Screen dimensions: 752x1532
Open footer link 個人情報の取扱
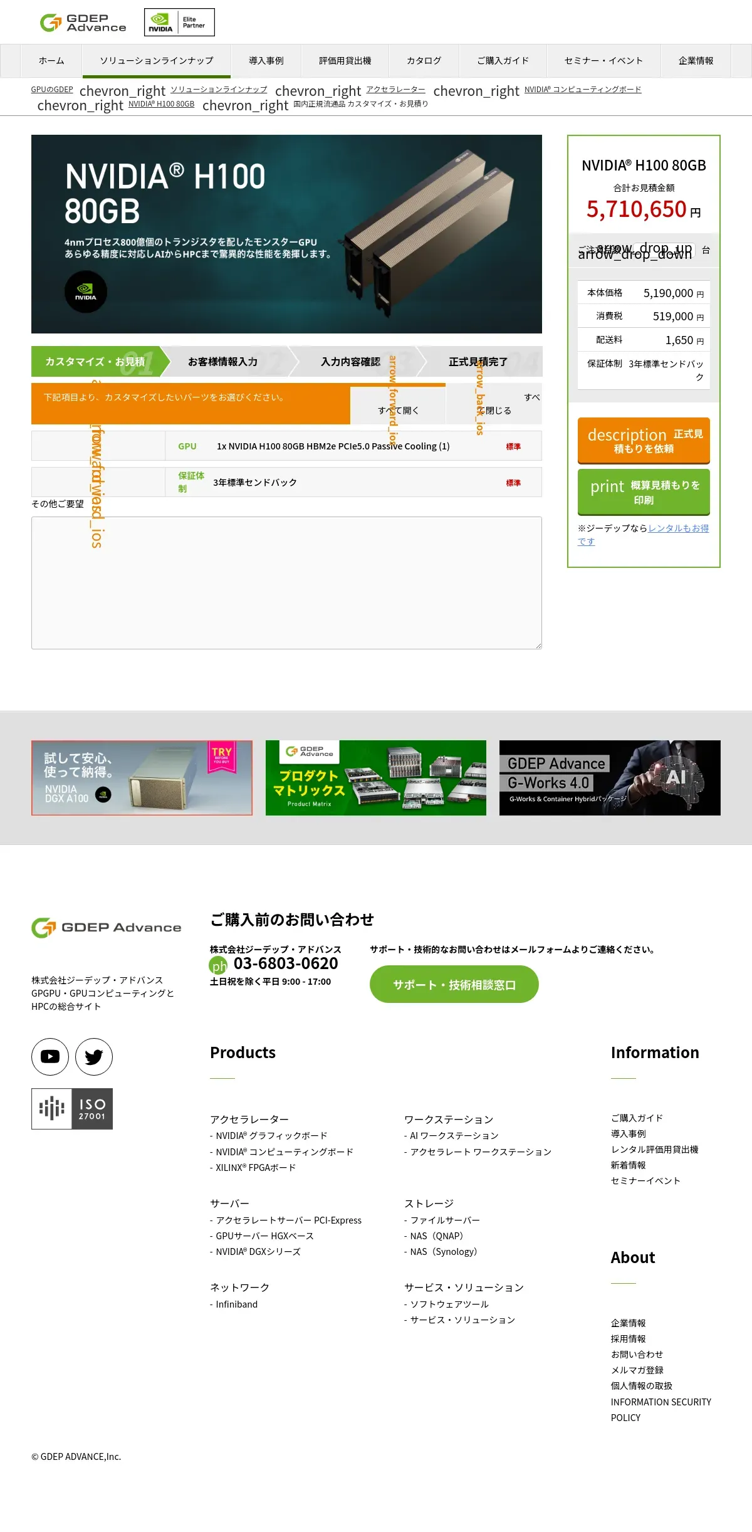coord(641,1385)
